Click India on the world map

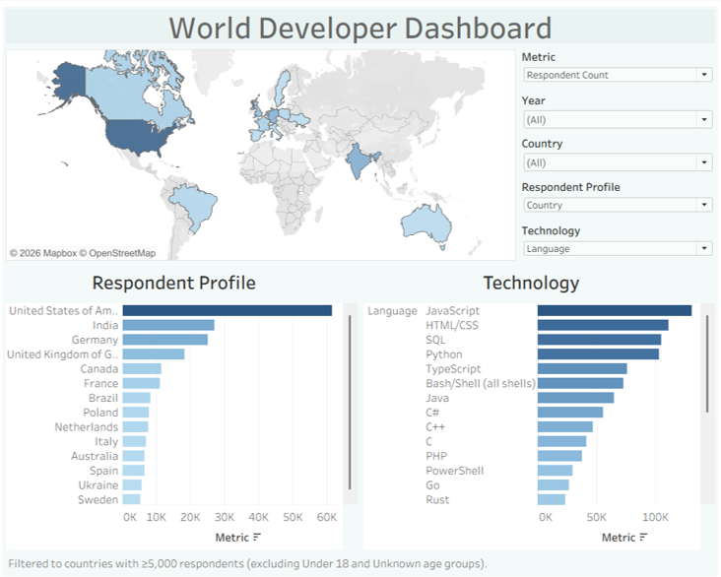tap(359, 160)
